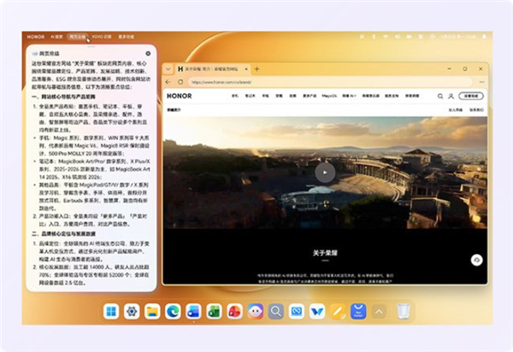513x352 pixels.
Task: Click the 荣耀简介 breadcrumb on webpage
Action: (x=174, y=110)
